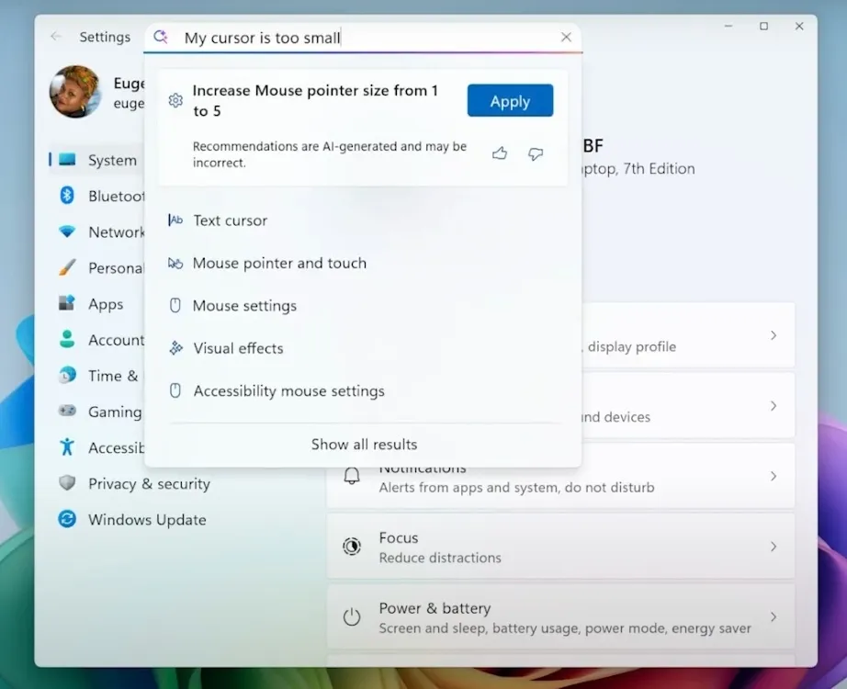The image size is (847, 689).
Task: Click the thumbs up on the AI recommendation
Action: (500, 153)
